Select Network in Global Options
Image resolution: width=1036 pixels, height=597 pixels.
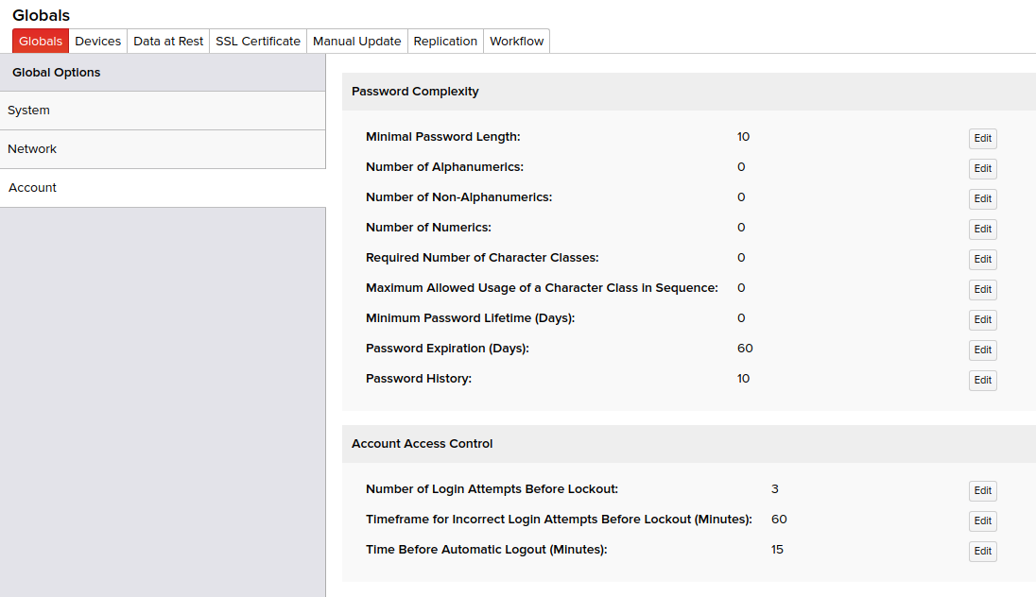(163, 149)
